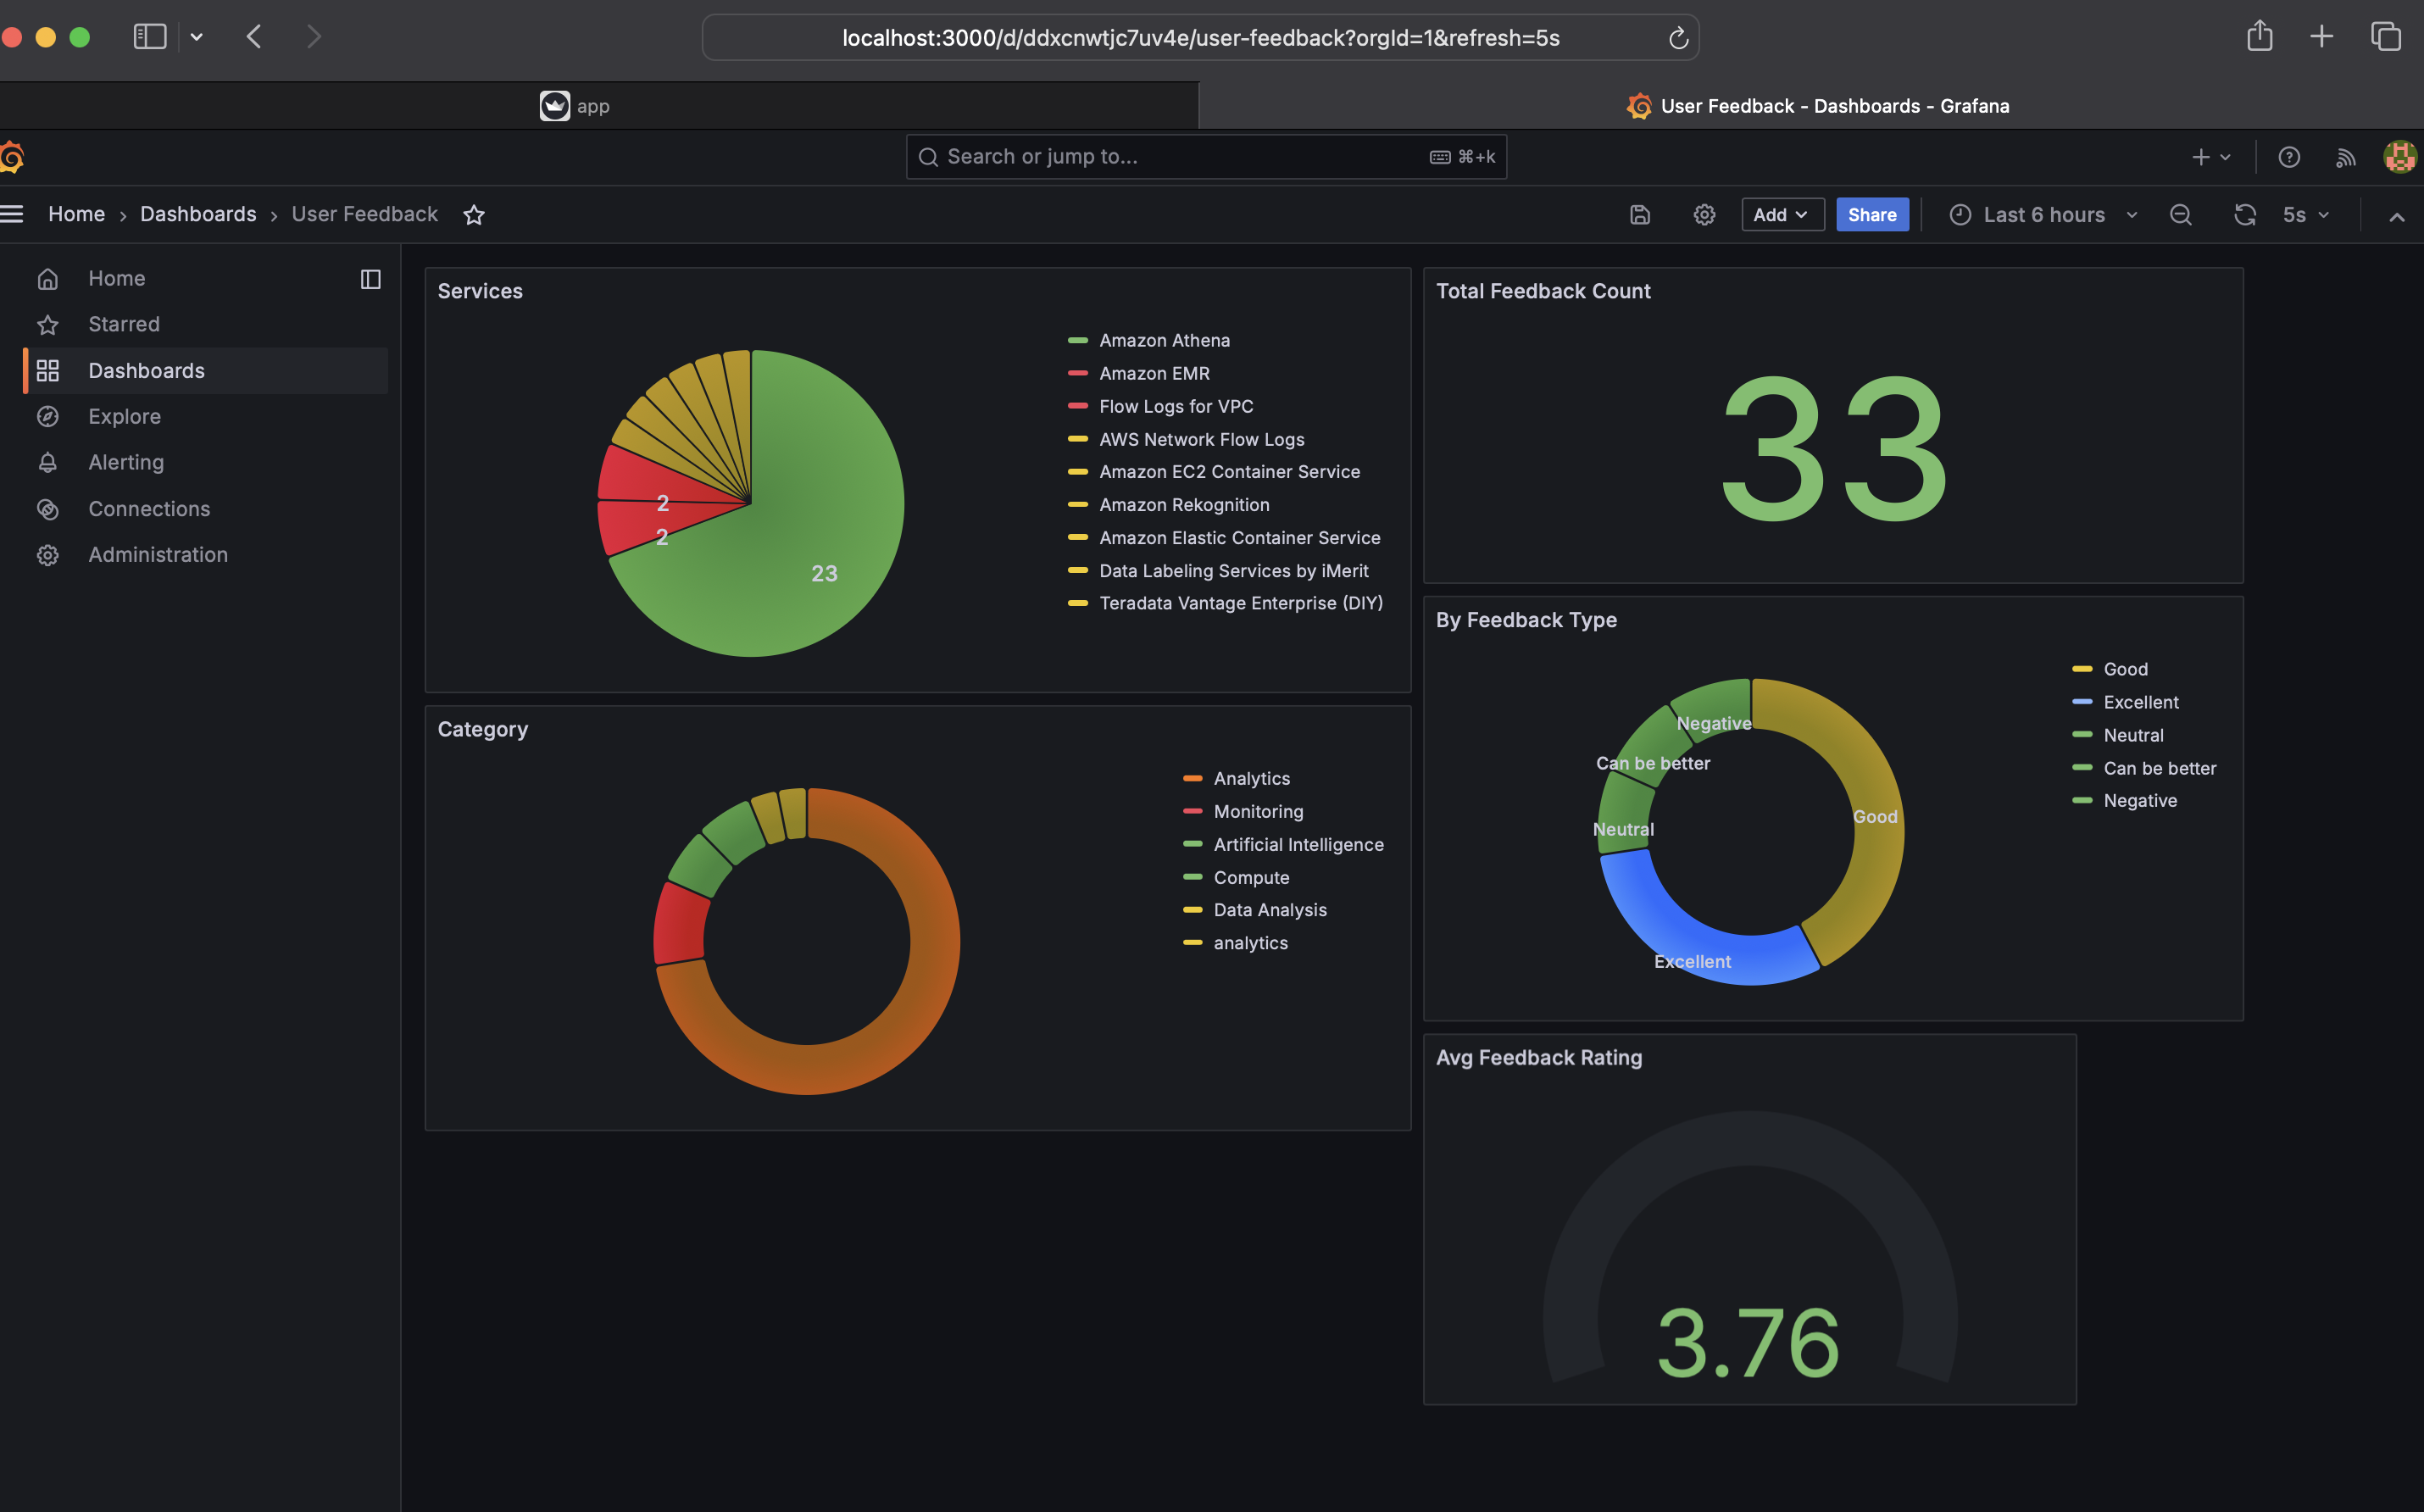2424x1512 pixels.
Task: Open dashboard settings gear icon
Action: pos(1704,215)
